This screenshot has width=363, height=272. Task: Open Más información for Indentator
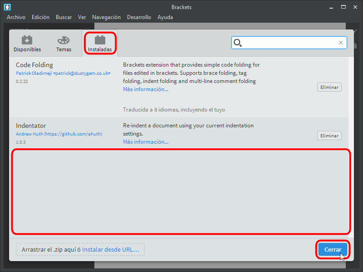tap(146, 142)
